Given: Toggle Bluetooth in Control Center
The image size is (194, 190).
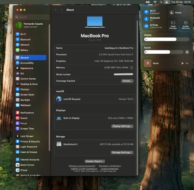Looking at the screenshot, I should [x=146, y=19].
